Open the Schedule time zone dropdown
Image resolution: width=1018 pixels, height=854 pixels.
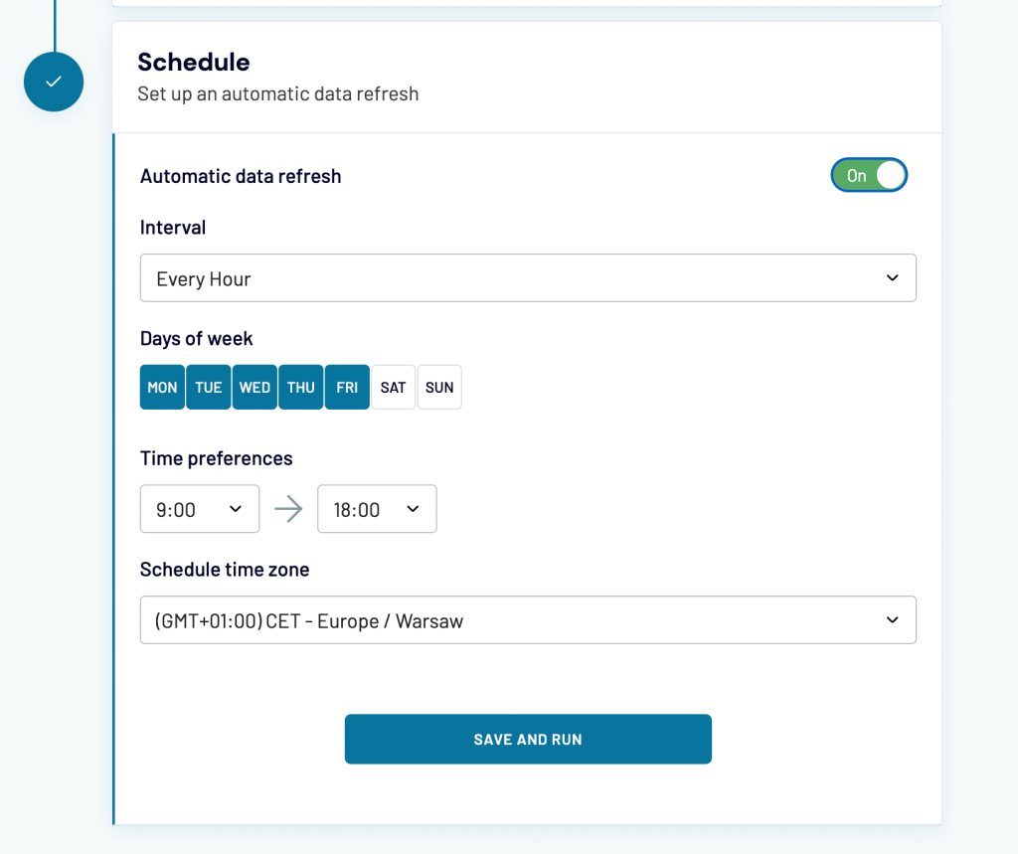point(528,619)
